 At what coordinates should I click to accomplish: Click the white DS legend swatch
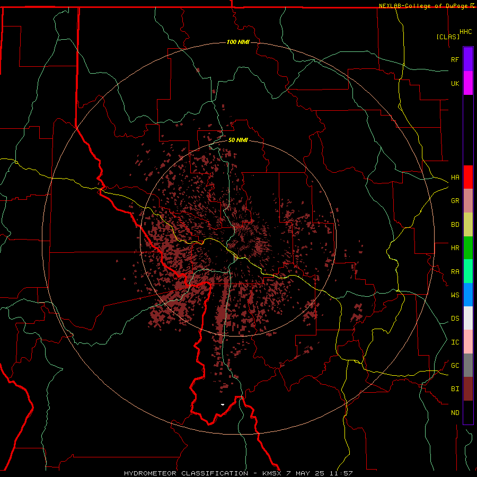pos(468,318)
